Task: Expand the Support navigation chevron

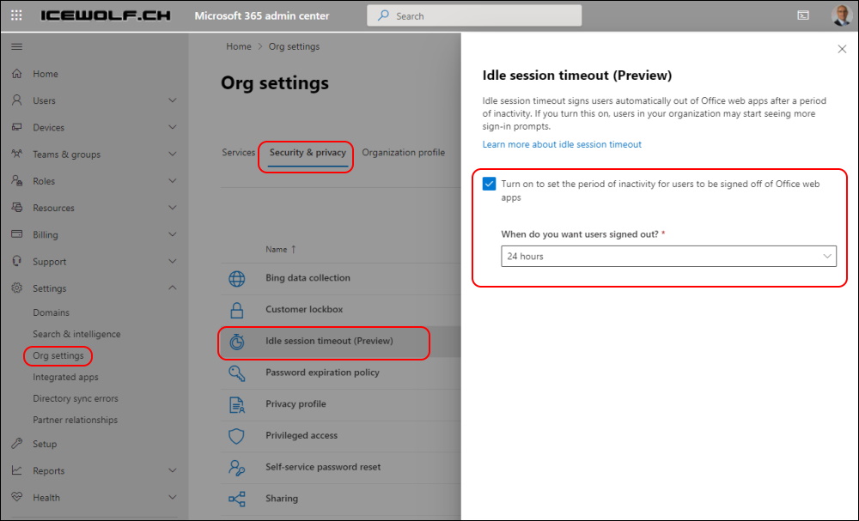Action: click(173, 261)
